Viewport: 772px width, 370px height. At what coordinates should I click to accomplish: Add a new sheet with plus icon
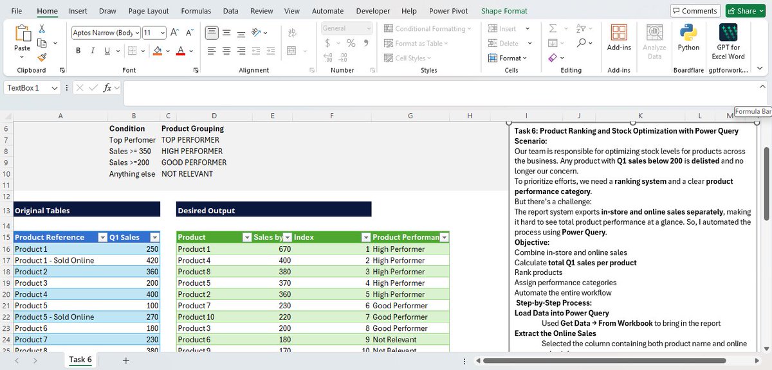[126, 360]
